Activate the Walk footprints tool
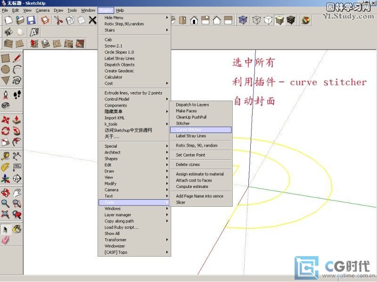This screenshot has width=377, height=282. (x=17, y=95)
